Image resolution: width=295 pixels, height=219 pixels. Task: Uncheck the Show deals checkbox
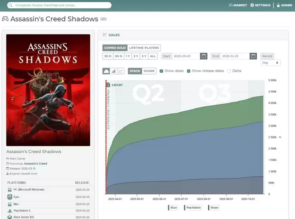161,71
